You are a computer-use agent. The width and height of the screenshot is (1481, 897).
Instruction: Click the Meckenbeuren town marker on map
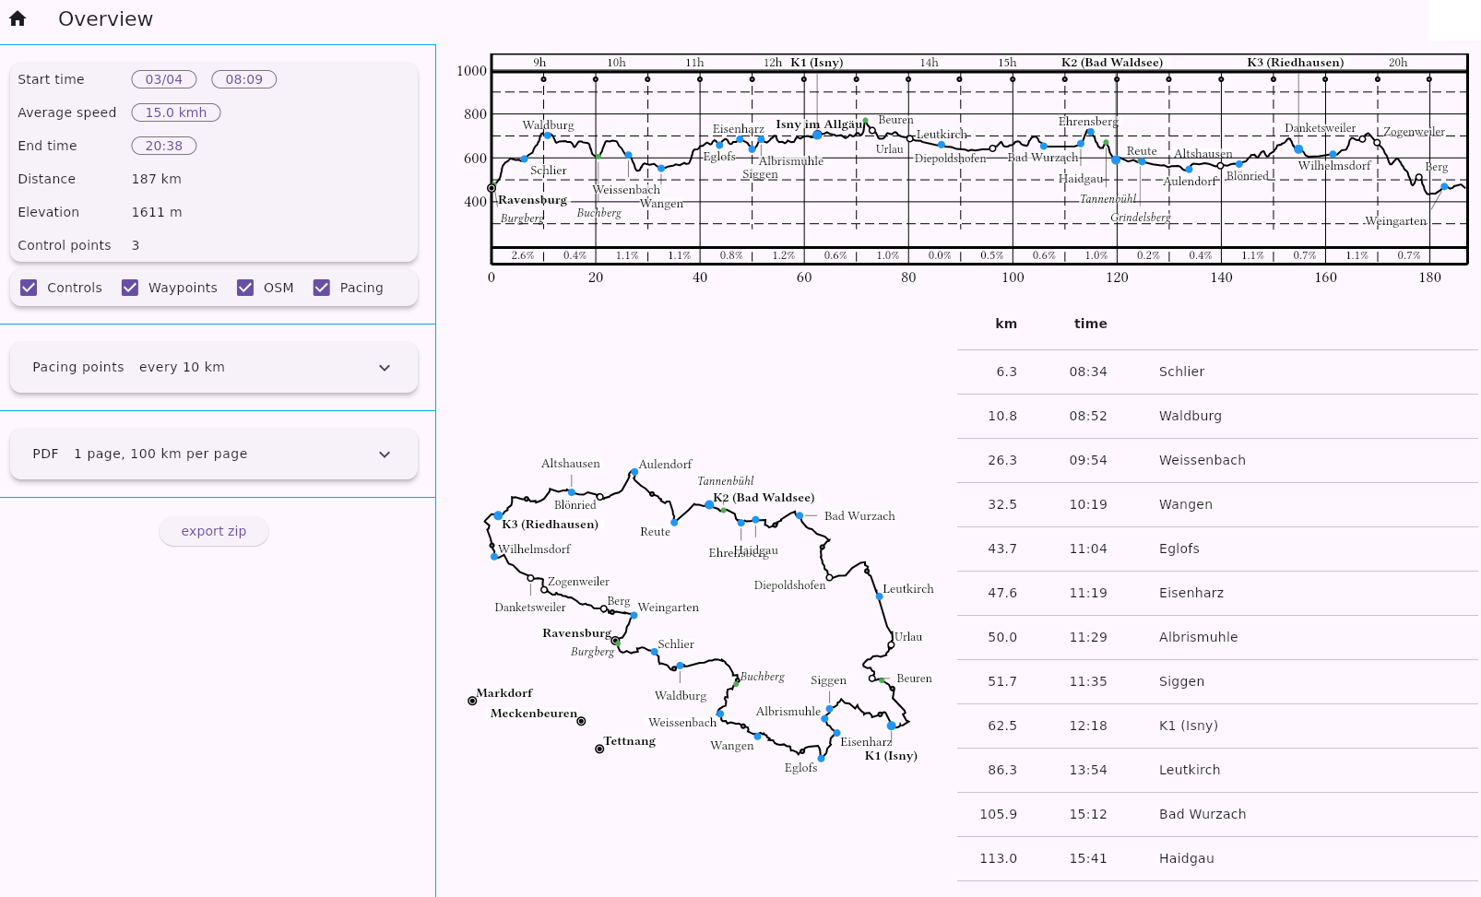(x=581, y=721)
